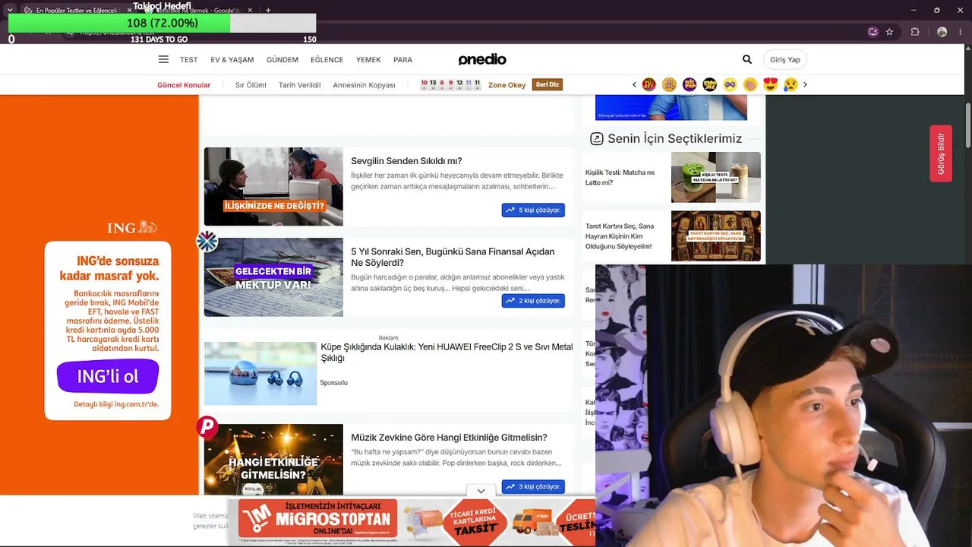Open the Müzik Zevkine Göre article title
972x547 pixels.
coord(449,438)
